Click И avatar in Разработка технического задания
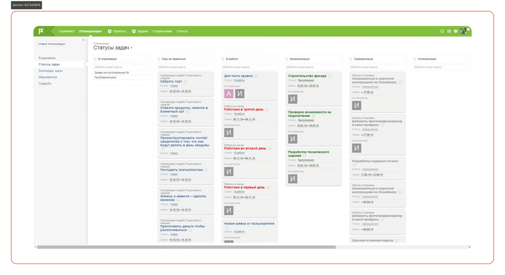Screen dimensions: 505x275 (293, 179)
